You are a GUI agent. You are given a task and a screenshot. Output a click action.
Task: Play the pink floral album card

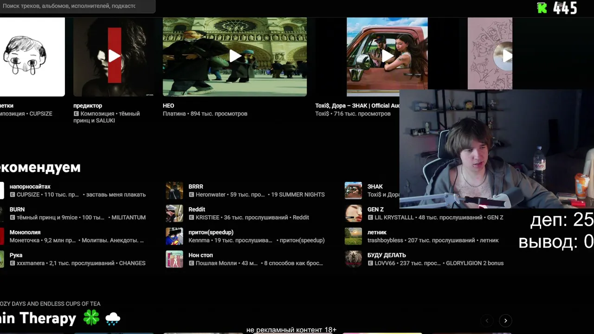490,54
